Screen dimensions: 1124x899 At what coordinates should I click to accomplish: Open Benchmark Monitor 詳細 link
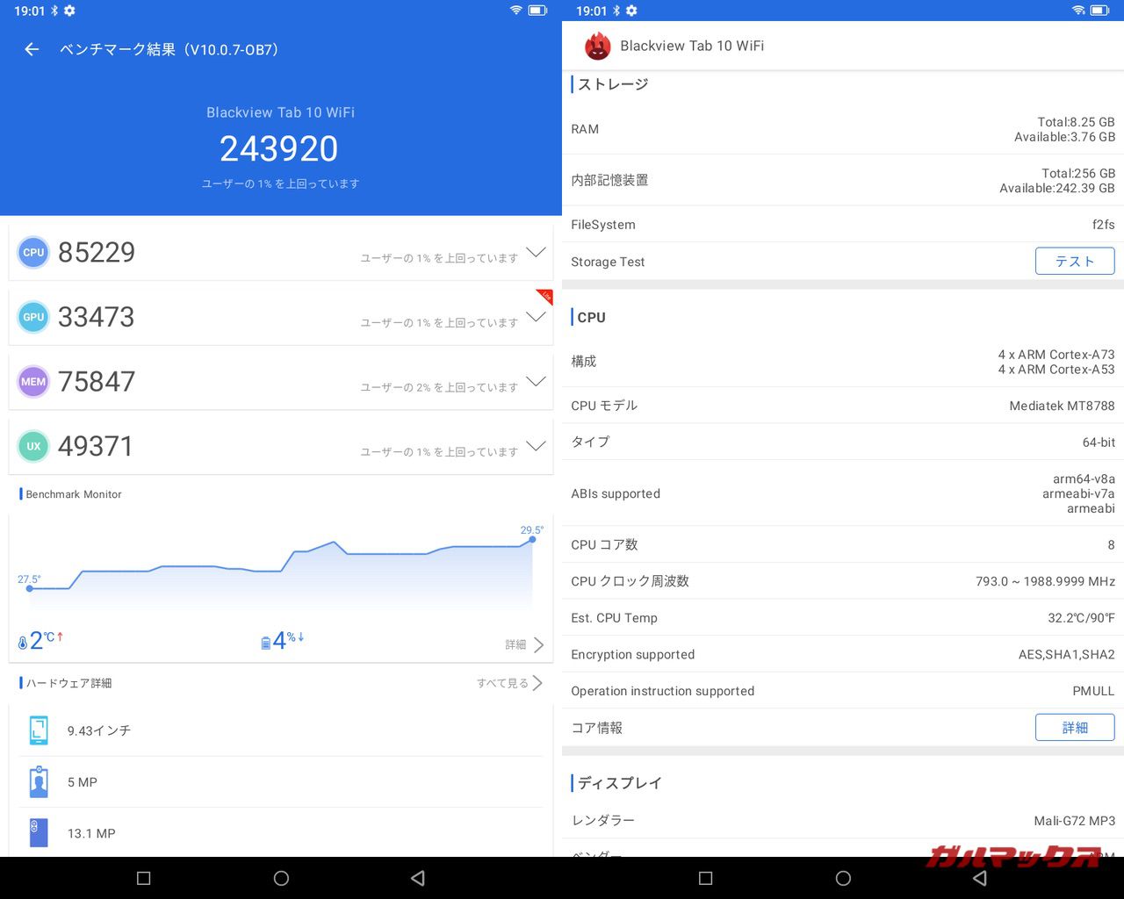click(x=524, y=644)
